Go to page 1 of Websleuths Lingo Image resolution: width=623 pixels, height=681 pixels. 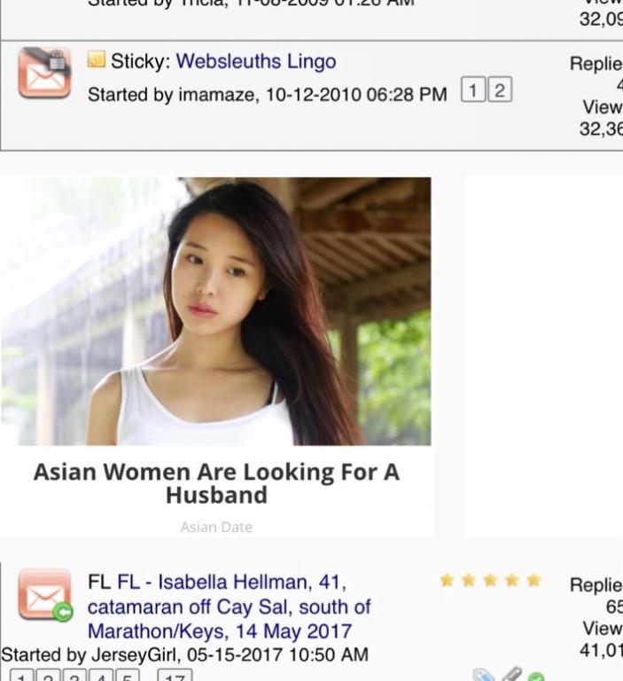click(x=472, y=90)
